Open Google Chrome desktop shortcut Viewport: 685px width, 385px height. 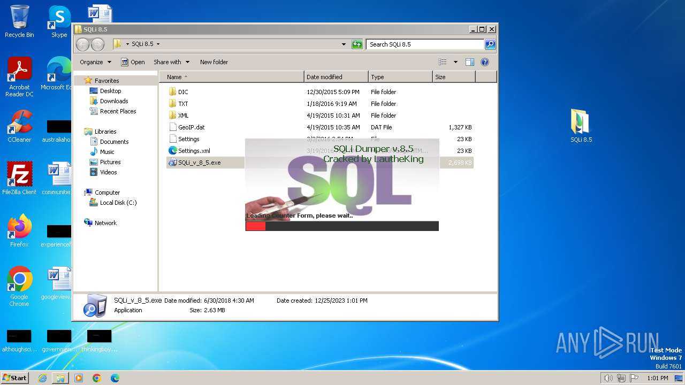[19, 287]
